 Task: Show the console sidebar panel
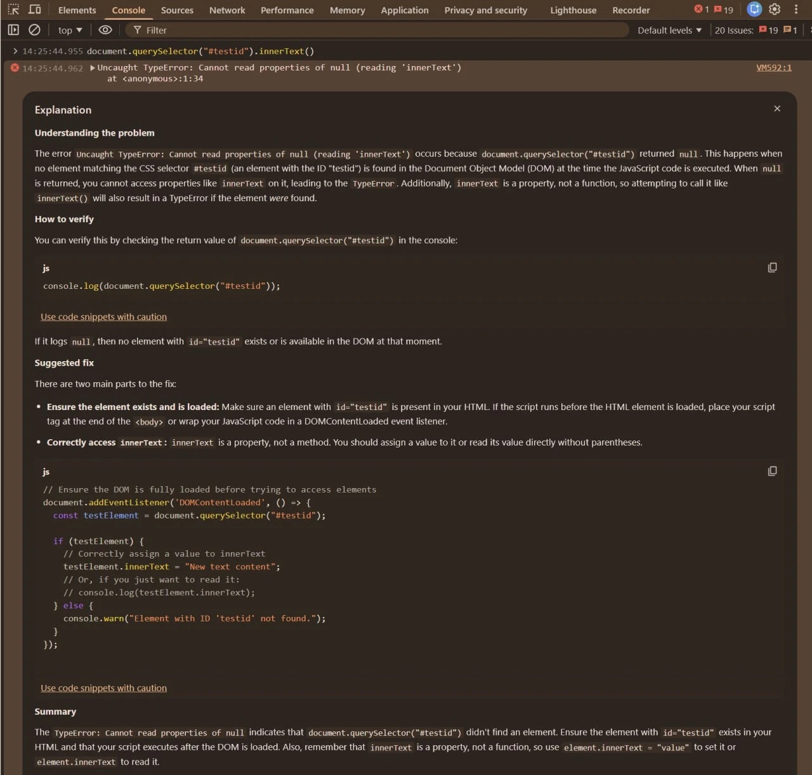(x=13, y=29)
